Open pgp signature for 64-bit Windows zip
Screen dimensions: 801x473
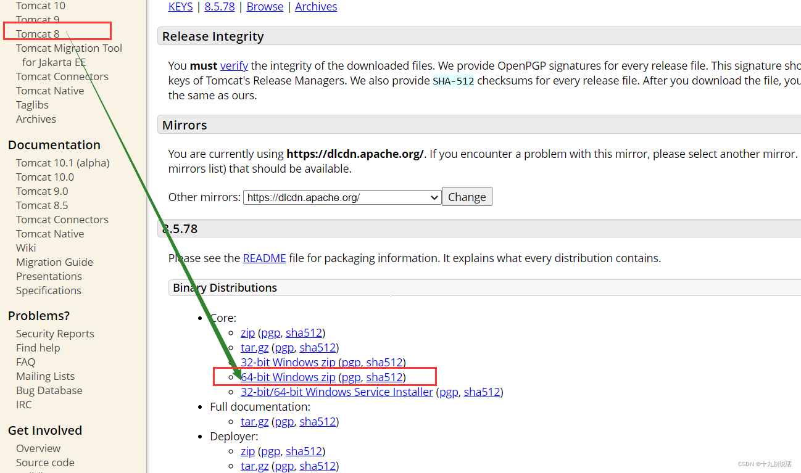(351, 377)
